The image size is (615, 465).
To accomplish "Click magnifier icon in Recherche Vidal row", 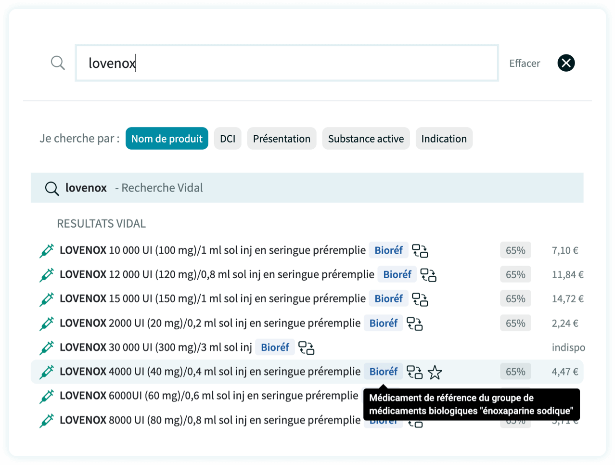I will coord(51,188).
